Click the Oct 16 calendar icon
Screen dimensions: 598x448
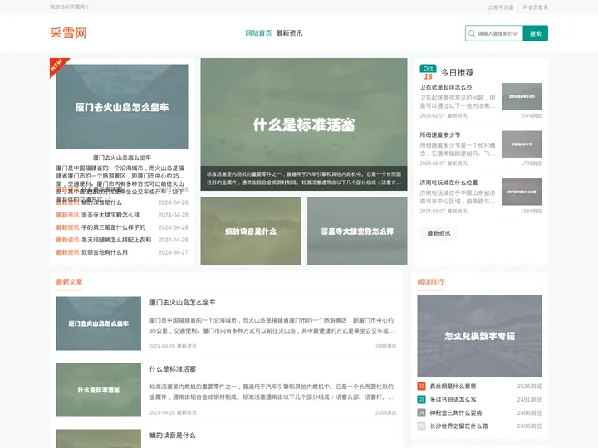[428, 72]
